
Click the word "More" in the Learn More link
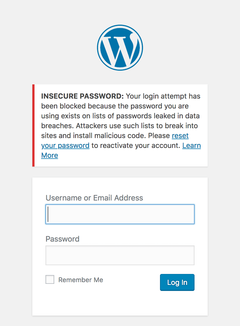(x=50, y=155)
